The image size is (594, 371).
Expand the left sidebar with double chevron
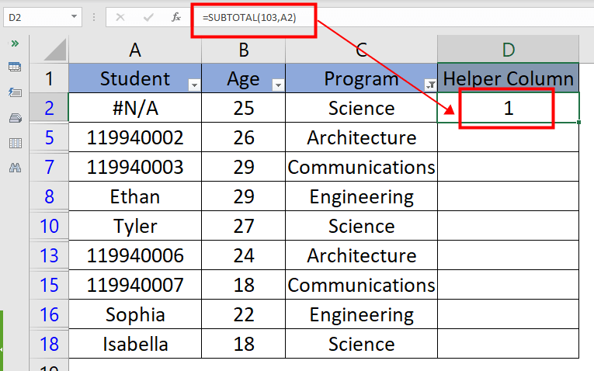pyautogui.click(x=14, y=43)
